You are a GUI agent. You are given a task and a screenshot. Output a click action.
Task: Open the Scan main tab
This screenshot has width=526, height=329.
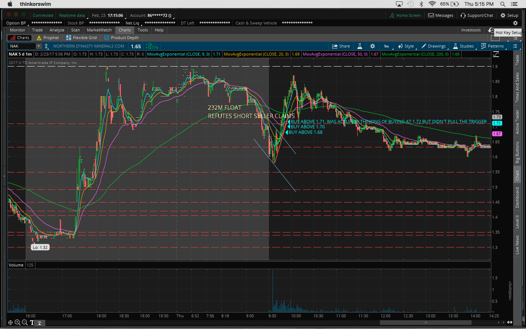click(76, 30)
